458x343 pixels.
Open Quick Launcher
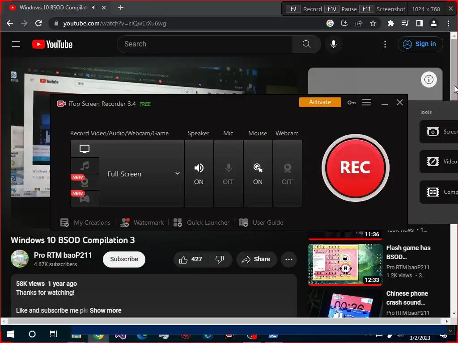(x=201, y=222)
